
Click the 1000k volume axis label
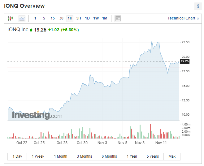click(186, 135)
